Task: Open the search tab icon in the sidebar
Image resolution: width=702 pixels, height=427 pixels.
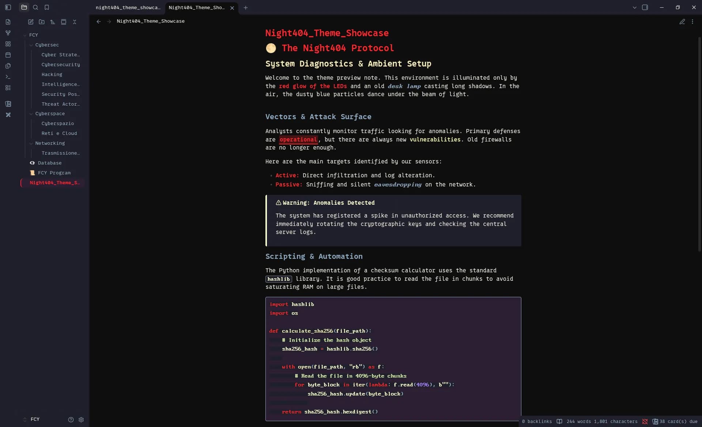Action: 35,7
